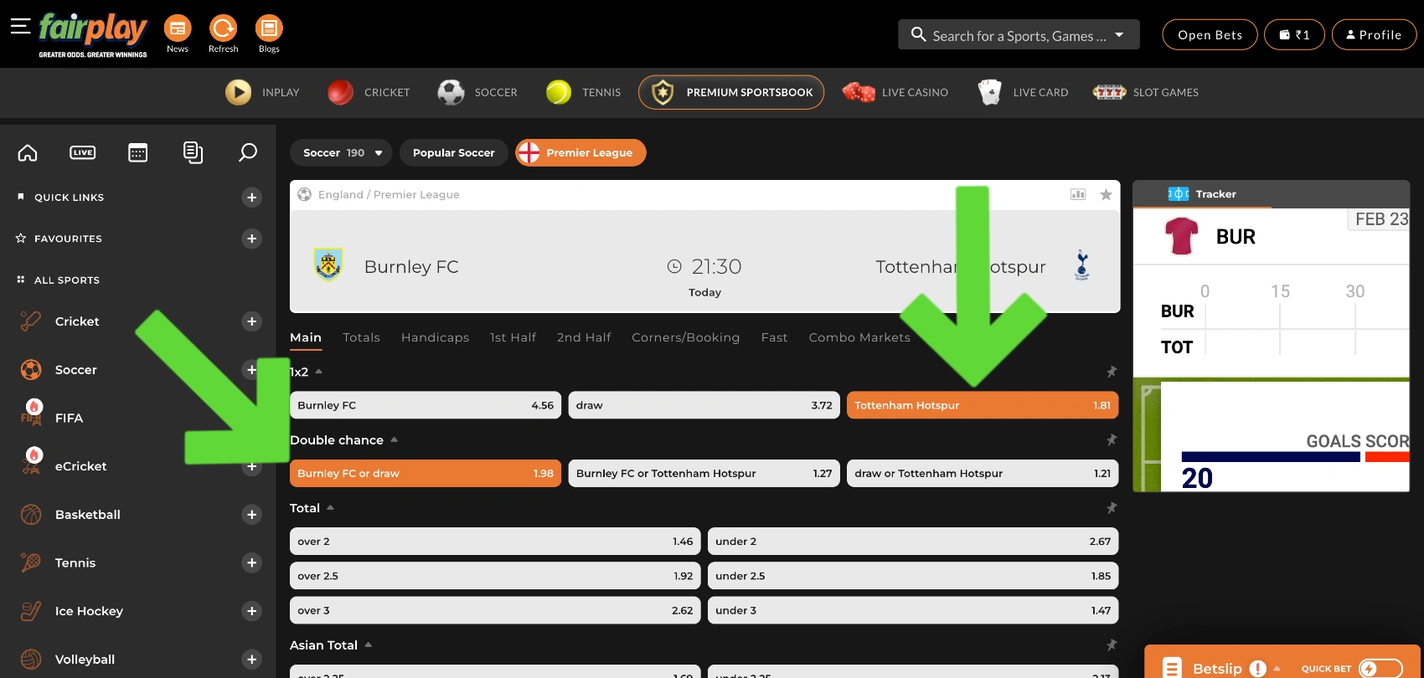Click the sidebar search magnifier icon
The image size is (1424, 678).
[x=248, y=152]
